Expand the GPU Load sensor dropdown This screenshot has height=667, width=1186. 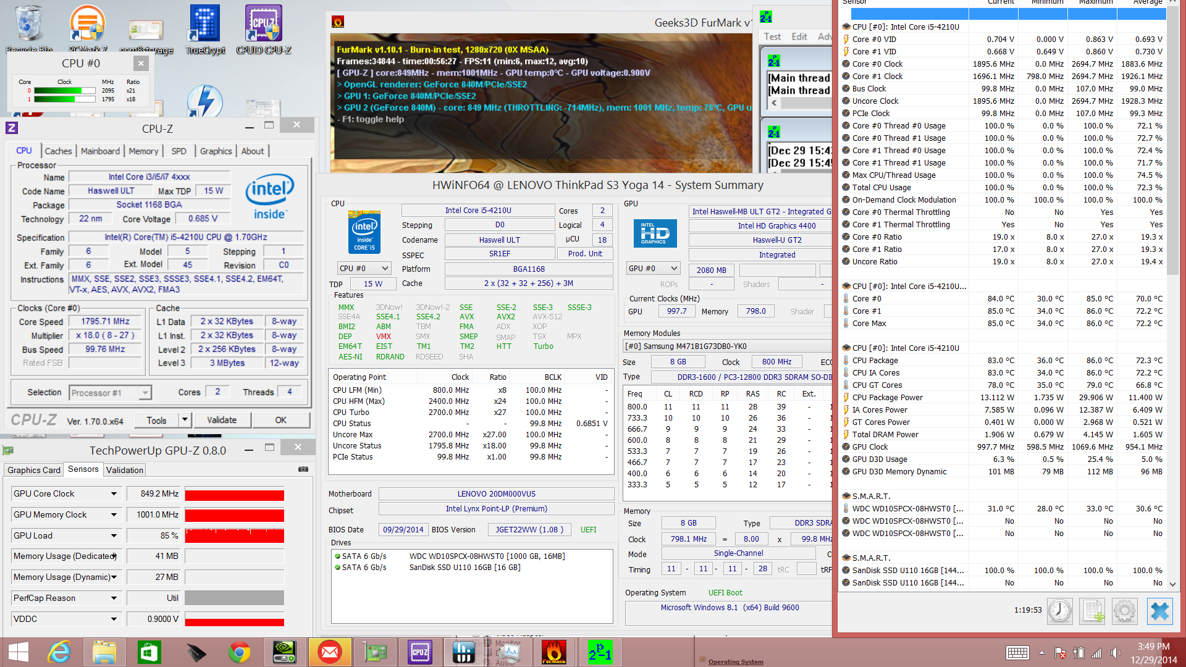click(x=114, y=536)
